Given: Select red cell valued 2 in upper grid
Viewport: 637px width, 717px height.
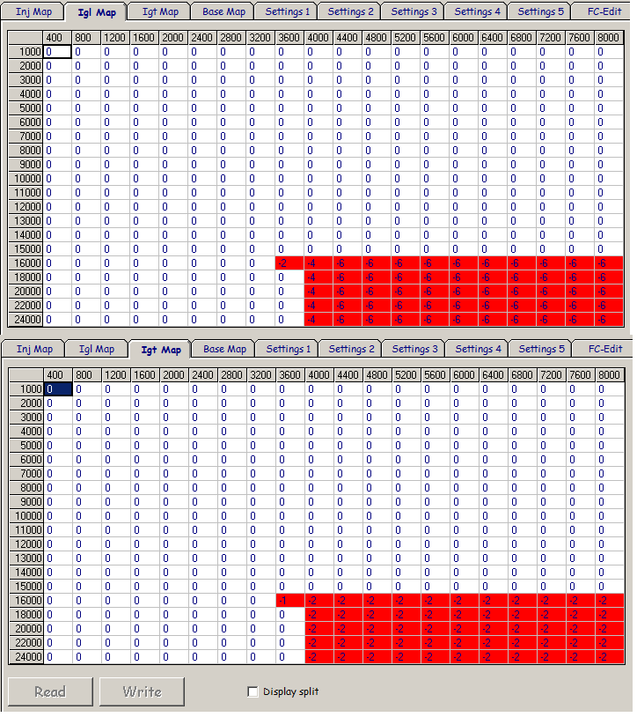Looking at the screenshot, I should tap(289, 263).
